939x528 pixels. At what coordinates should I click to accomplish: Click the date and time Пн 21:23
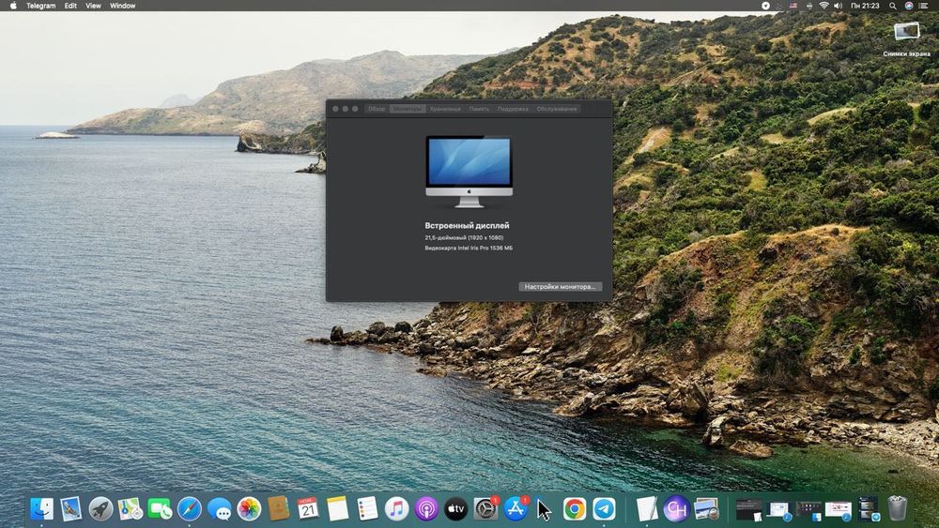coord(865,6)
